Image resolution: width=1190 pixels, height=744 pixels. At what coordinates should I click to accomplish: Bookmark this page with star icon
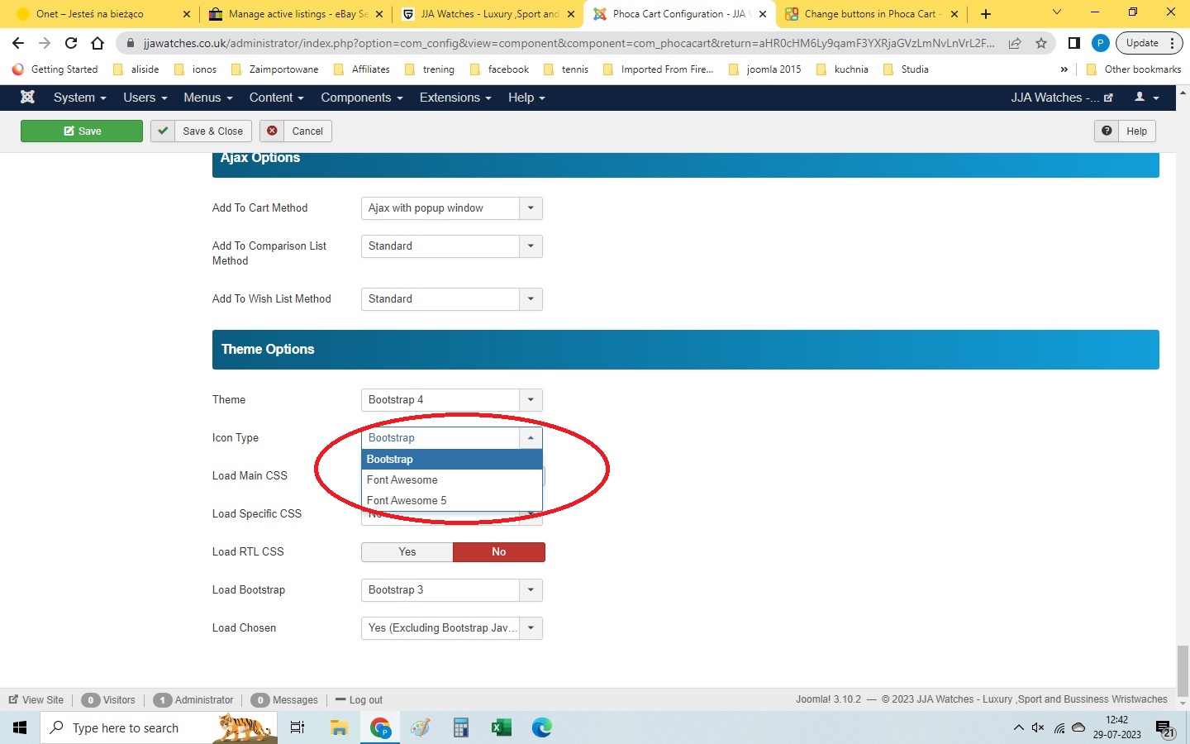[1041, 43]
